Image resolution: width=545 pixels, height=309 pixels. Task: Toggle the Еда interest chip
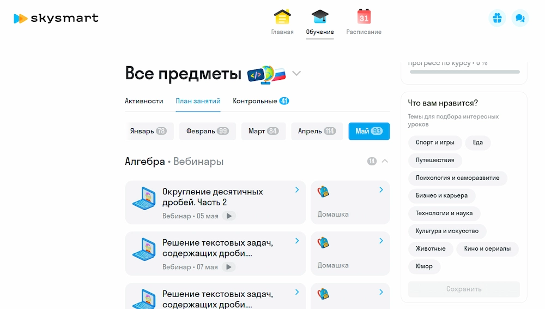point(477,142)
